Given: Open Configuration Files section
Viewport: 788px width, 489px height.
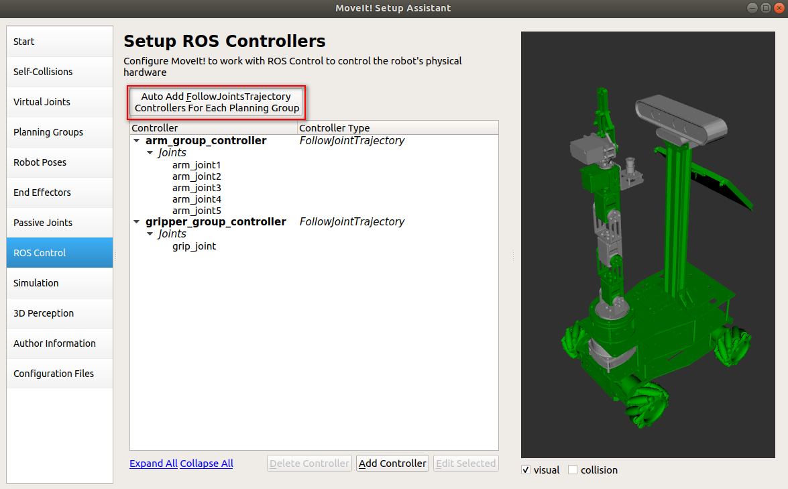Looking at the screenshot, I should [x=60, y=374].
